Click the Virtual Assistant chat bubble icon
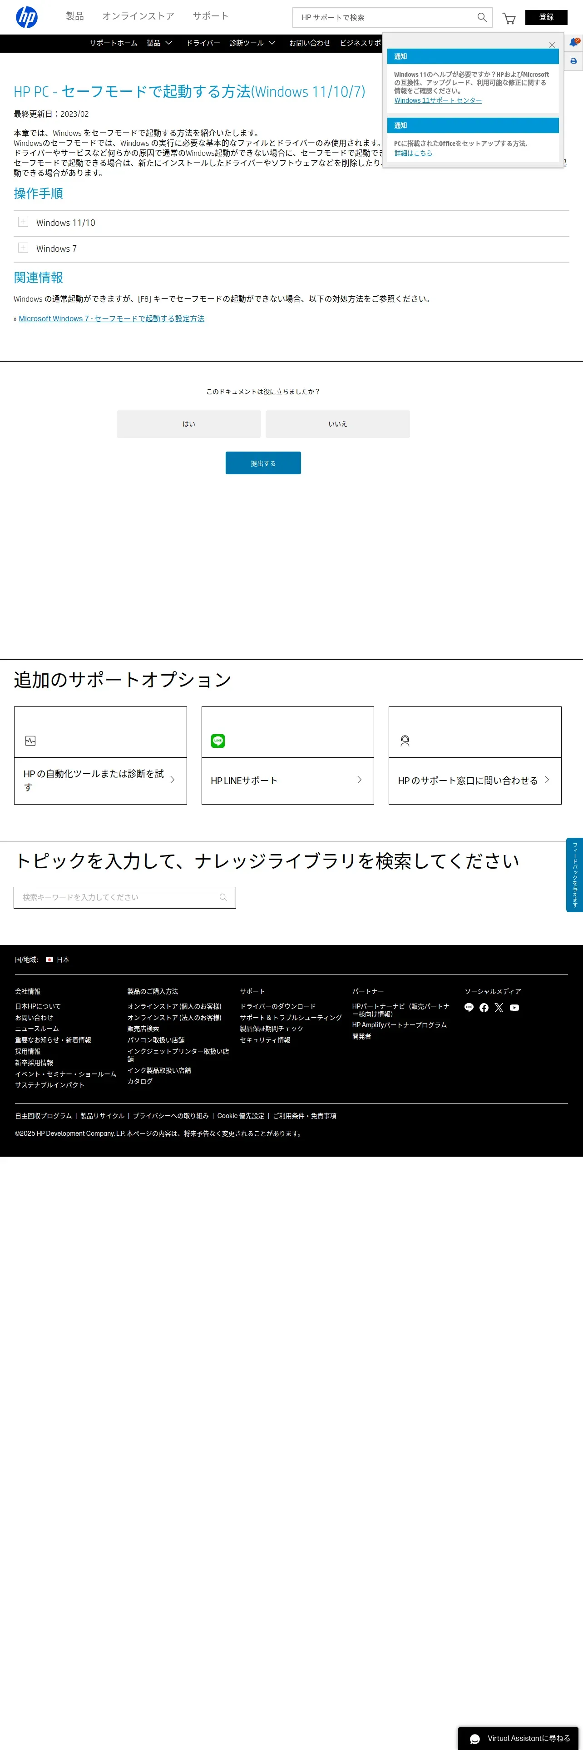The width and height of the screenshot is (583, 1750). (x=475, y=1739)
